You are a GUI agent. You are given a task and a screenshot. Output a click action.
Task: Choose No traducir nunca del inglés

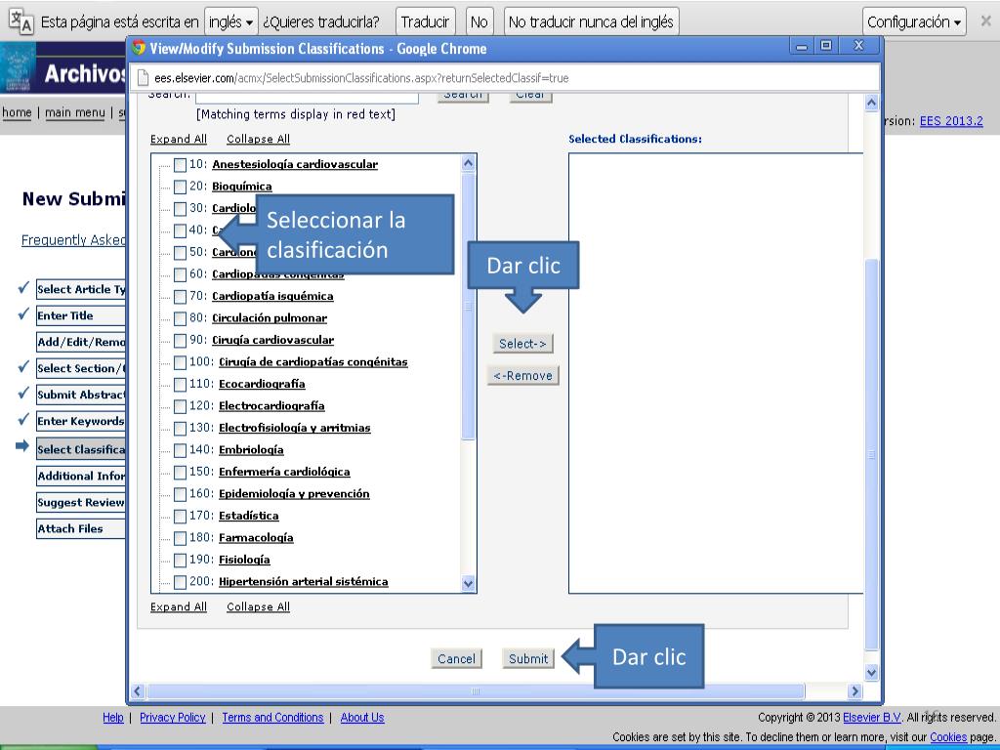point(591,22)
